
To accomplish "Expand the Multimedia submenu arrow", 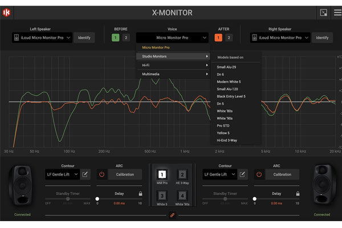I will pyautogui.click(x=207, y=74).
